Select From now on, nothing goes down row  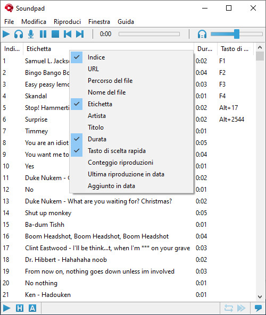tap(128, 271)
